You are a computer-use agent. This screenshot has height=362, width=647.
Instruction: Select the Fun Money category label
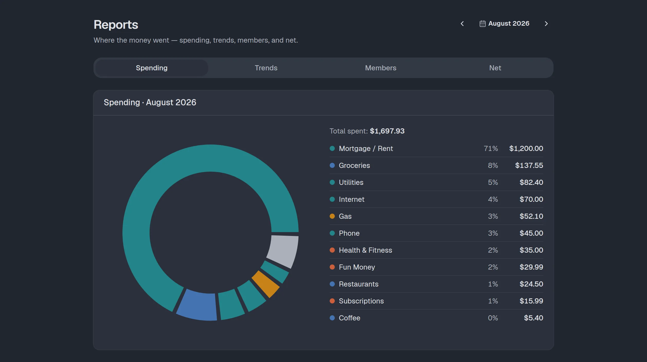357,267
